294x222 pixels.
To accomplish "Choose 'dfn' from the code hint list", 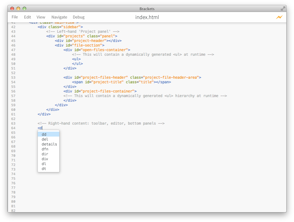I will (49, 149).
